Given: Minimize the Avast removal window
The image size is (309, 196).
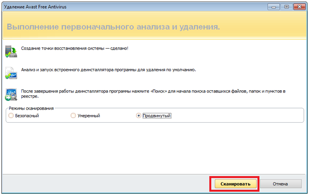Looking at the screenshot, I should click(273, 7).
